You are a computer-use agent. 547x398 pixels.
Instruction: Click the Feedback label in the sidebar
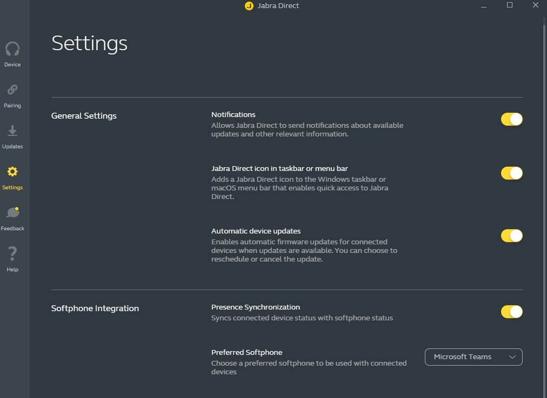point(12,229)
